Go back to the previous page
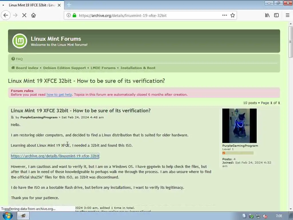Viewport: 293px width, 220px height. pyautogui.click(x=6, y=15)
